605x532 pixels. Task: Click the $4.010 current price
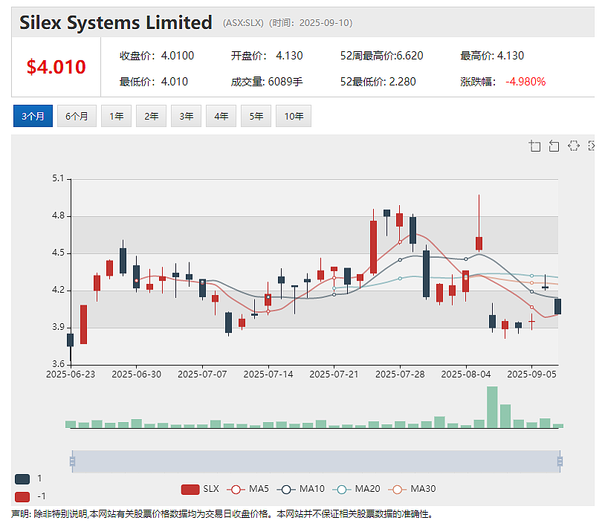tap(56, 67)
